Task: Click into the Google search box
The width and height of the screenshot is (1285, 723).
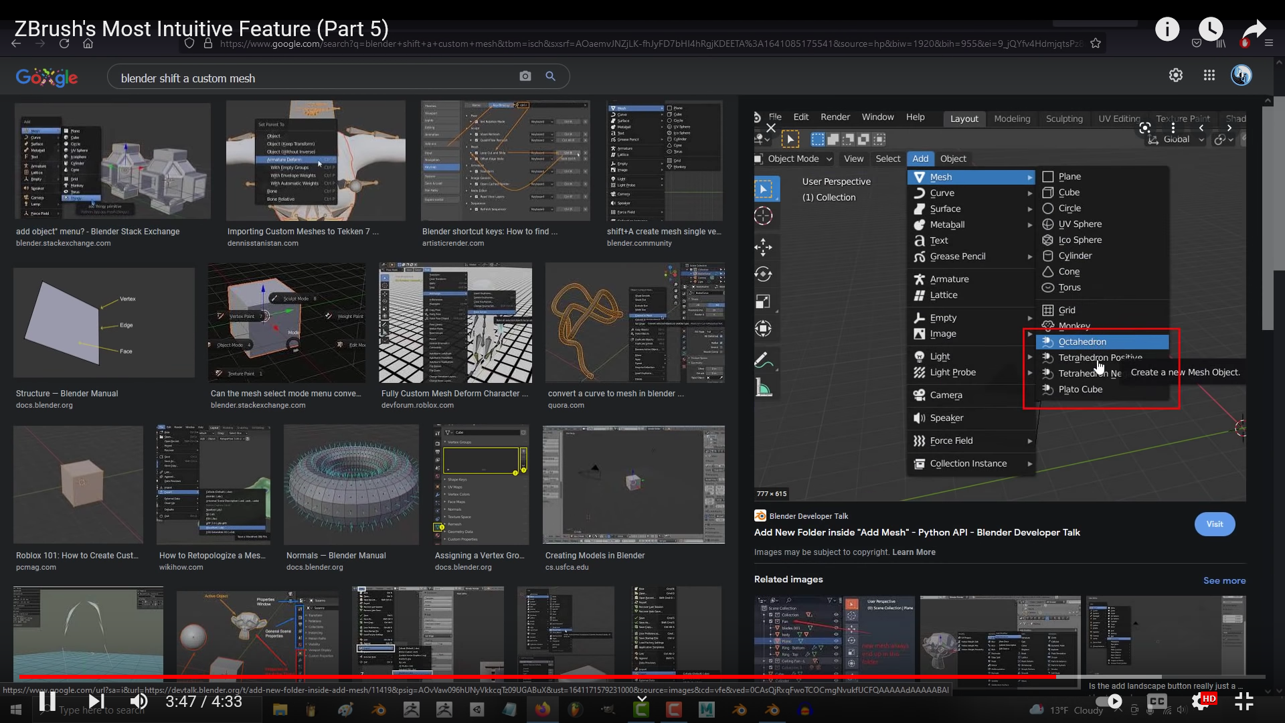Action: 315,78
